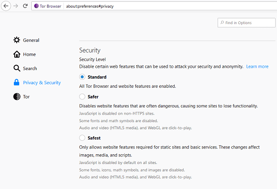Click the 'Only allows website features required' description
Image resolution: width=277 pixels, height=189 pixels.
click(x=169, y=151)
